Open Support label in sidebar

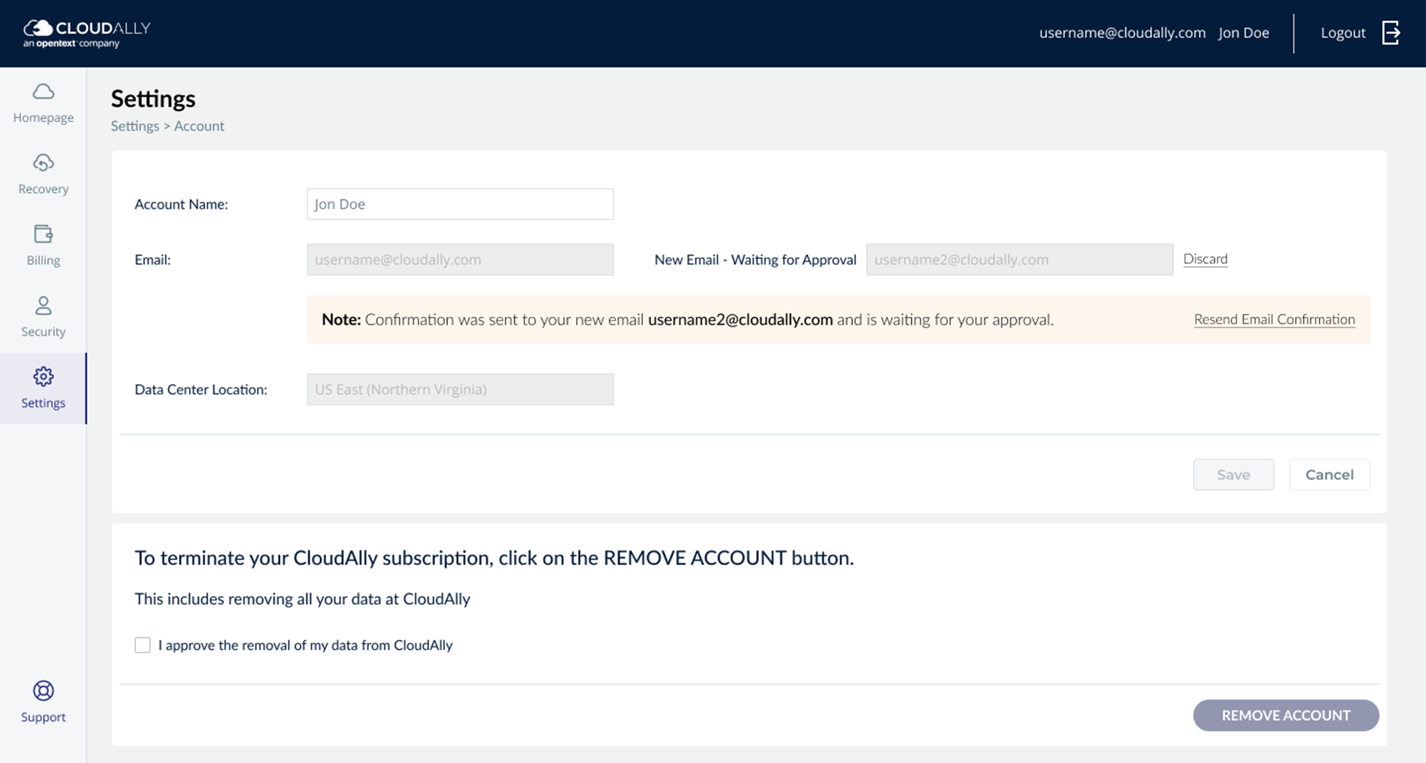coord(43,717)
